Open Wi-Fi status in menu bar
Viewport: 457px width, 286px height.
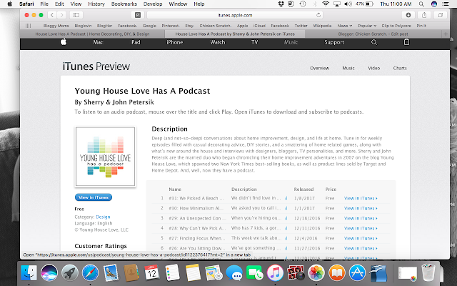point(326,4)
